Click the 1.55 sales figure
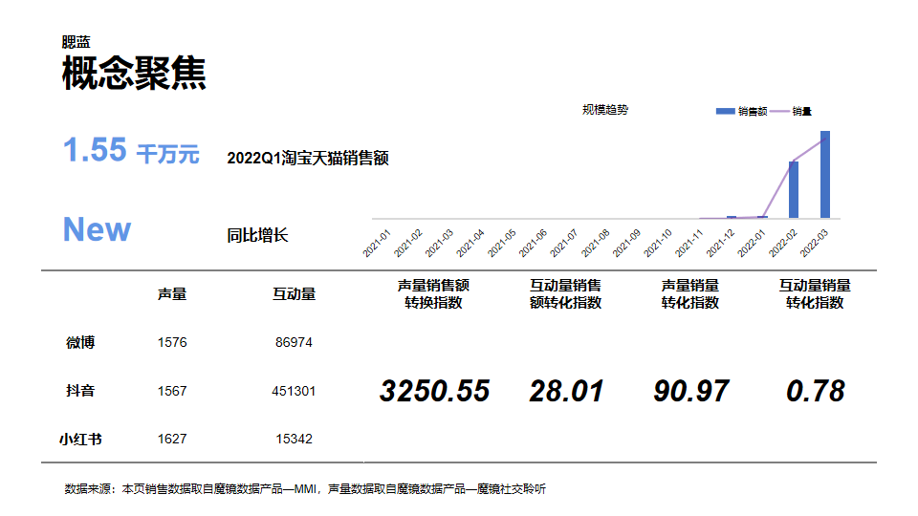The height and width of the screenshot is (516, 918). (x=95, y=150)
